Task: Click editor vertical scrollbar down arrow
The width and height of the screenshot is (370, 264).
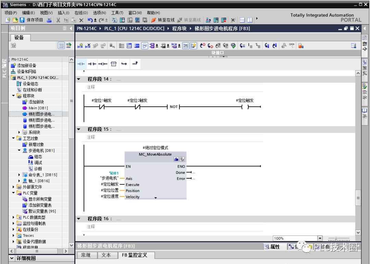Action: [358, 232]
